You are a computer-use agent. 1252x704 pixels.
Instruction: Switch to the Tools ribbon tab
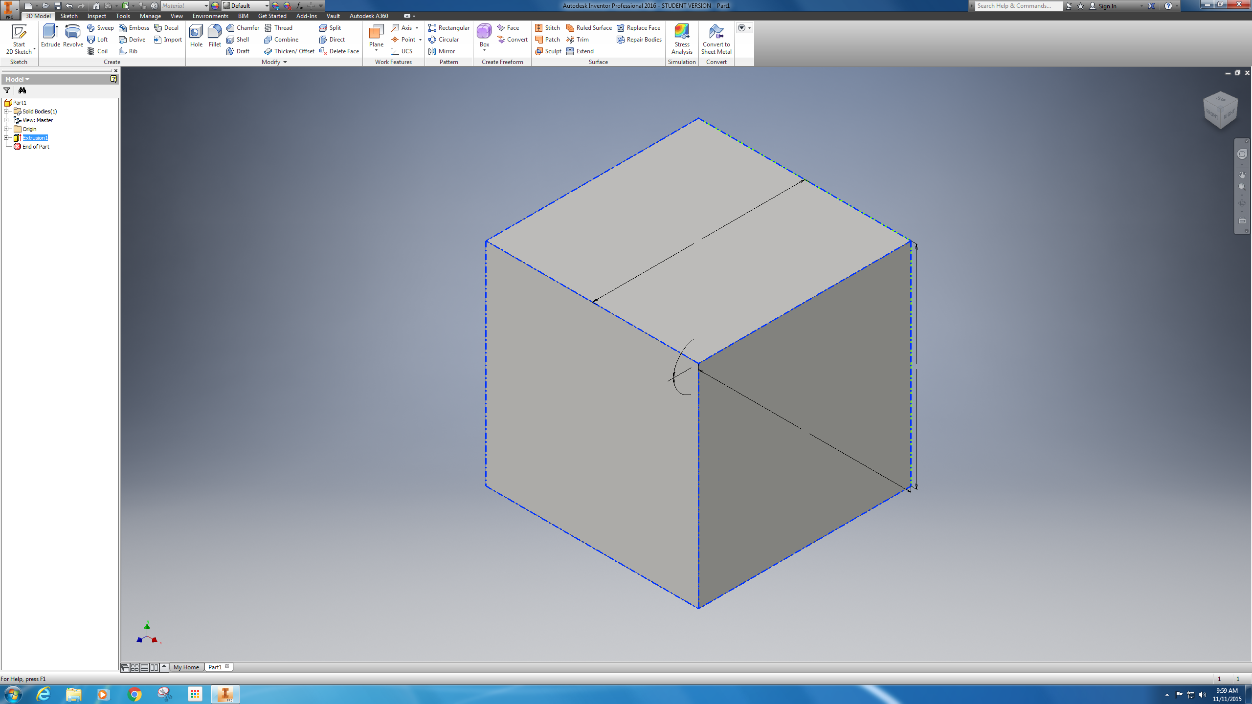pos(123,16)
